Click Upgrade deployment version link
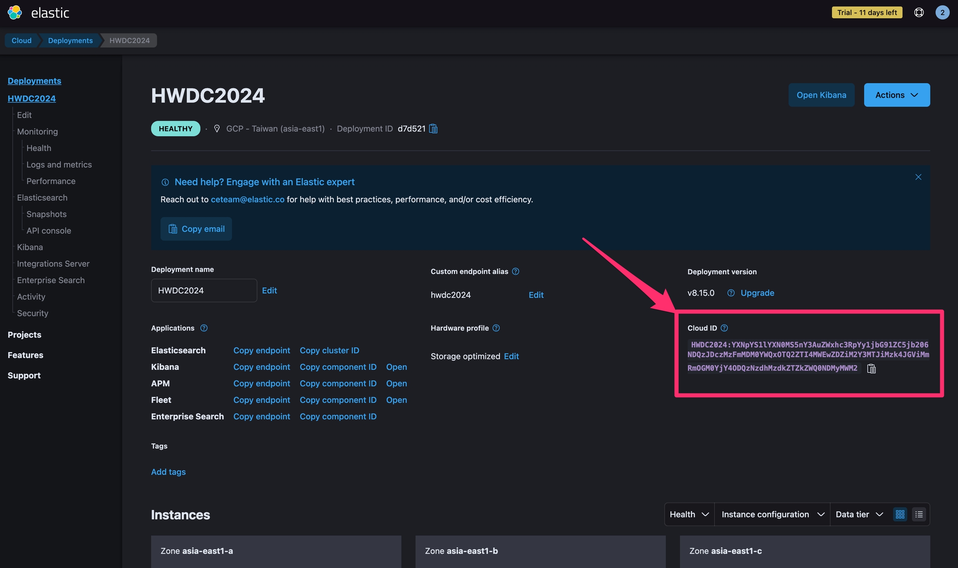This screenshot has width=958, height=568. (x=758, y=293)
